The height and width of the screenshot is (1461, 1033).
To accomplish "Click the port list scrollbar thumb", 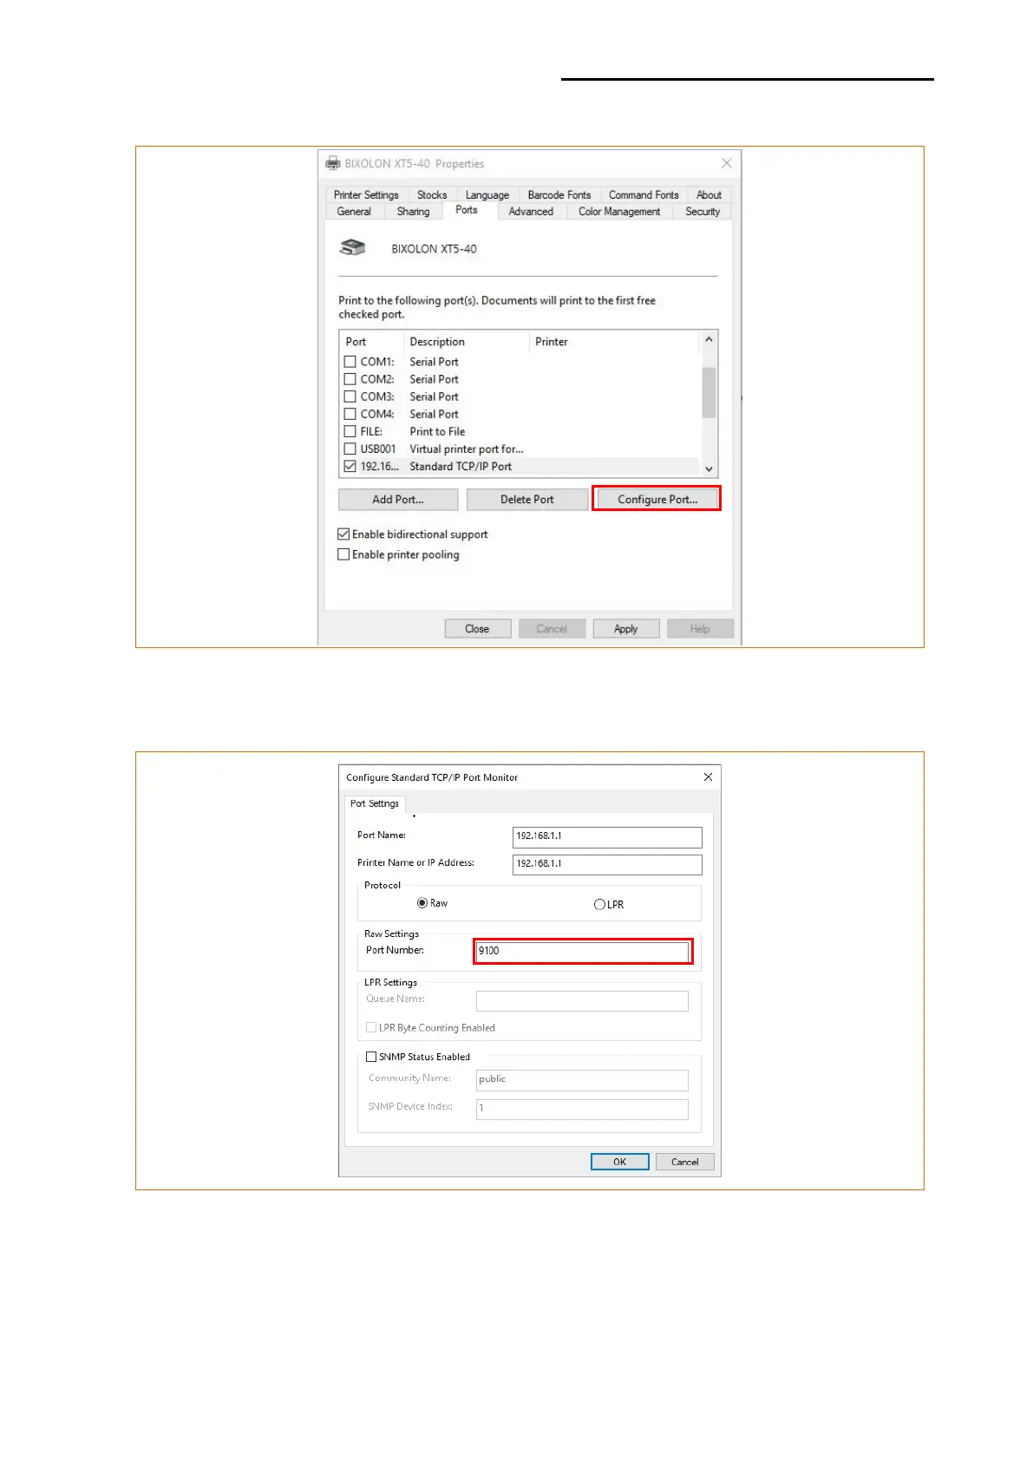I will click(709, 392).
